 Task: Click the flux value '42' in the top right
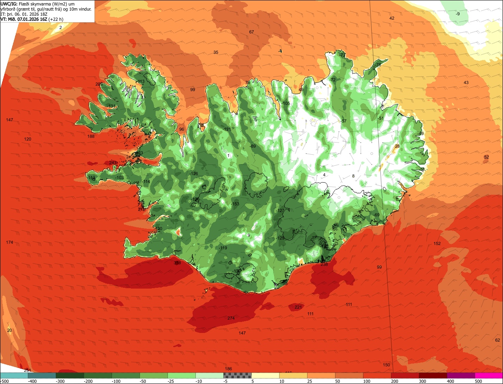pyautogui.click(x=392, y=18)
